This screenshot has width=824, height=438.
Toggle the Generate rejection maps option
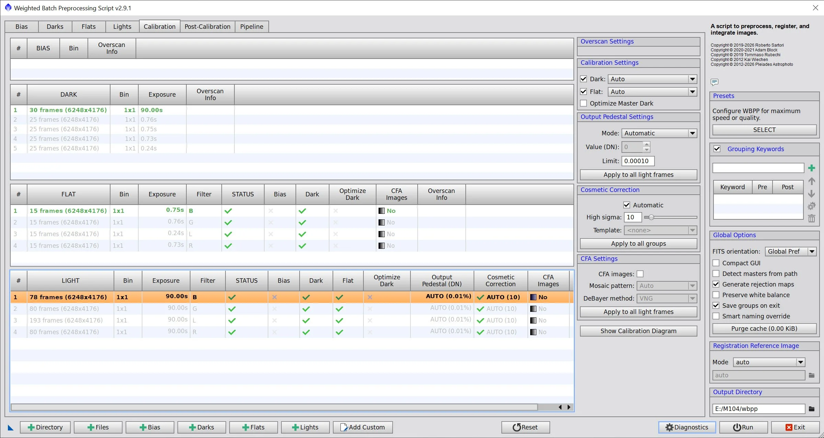point(716,284)
